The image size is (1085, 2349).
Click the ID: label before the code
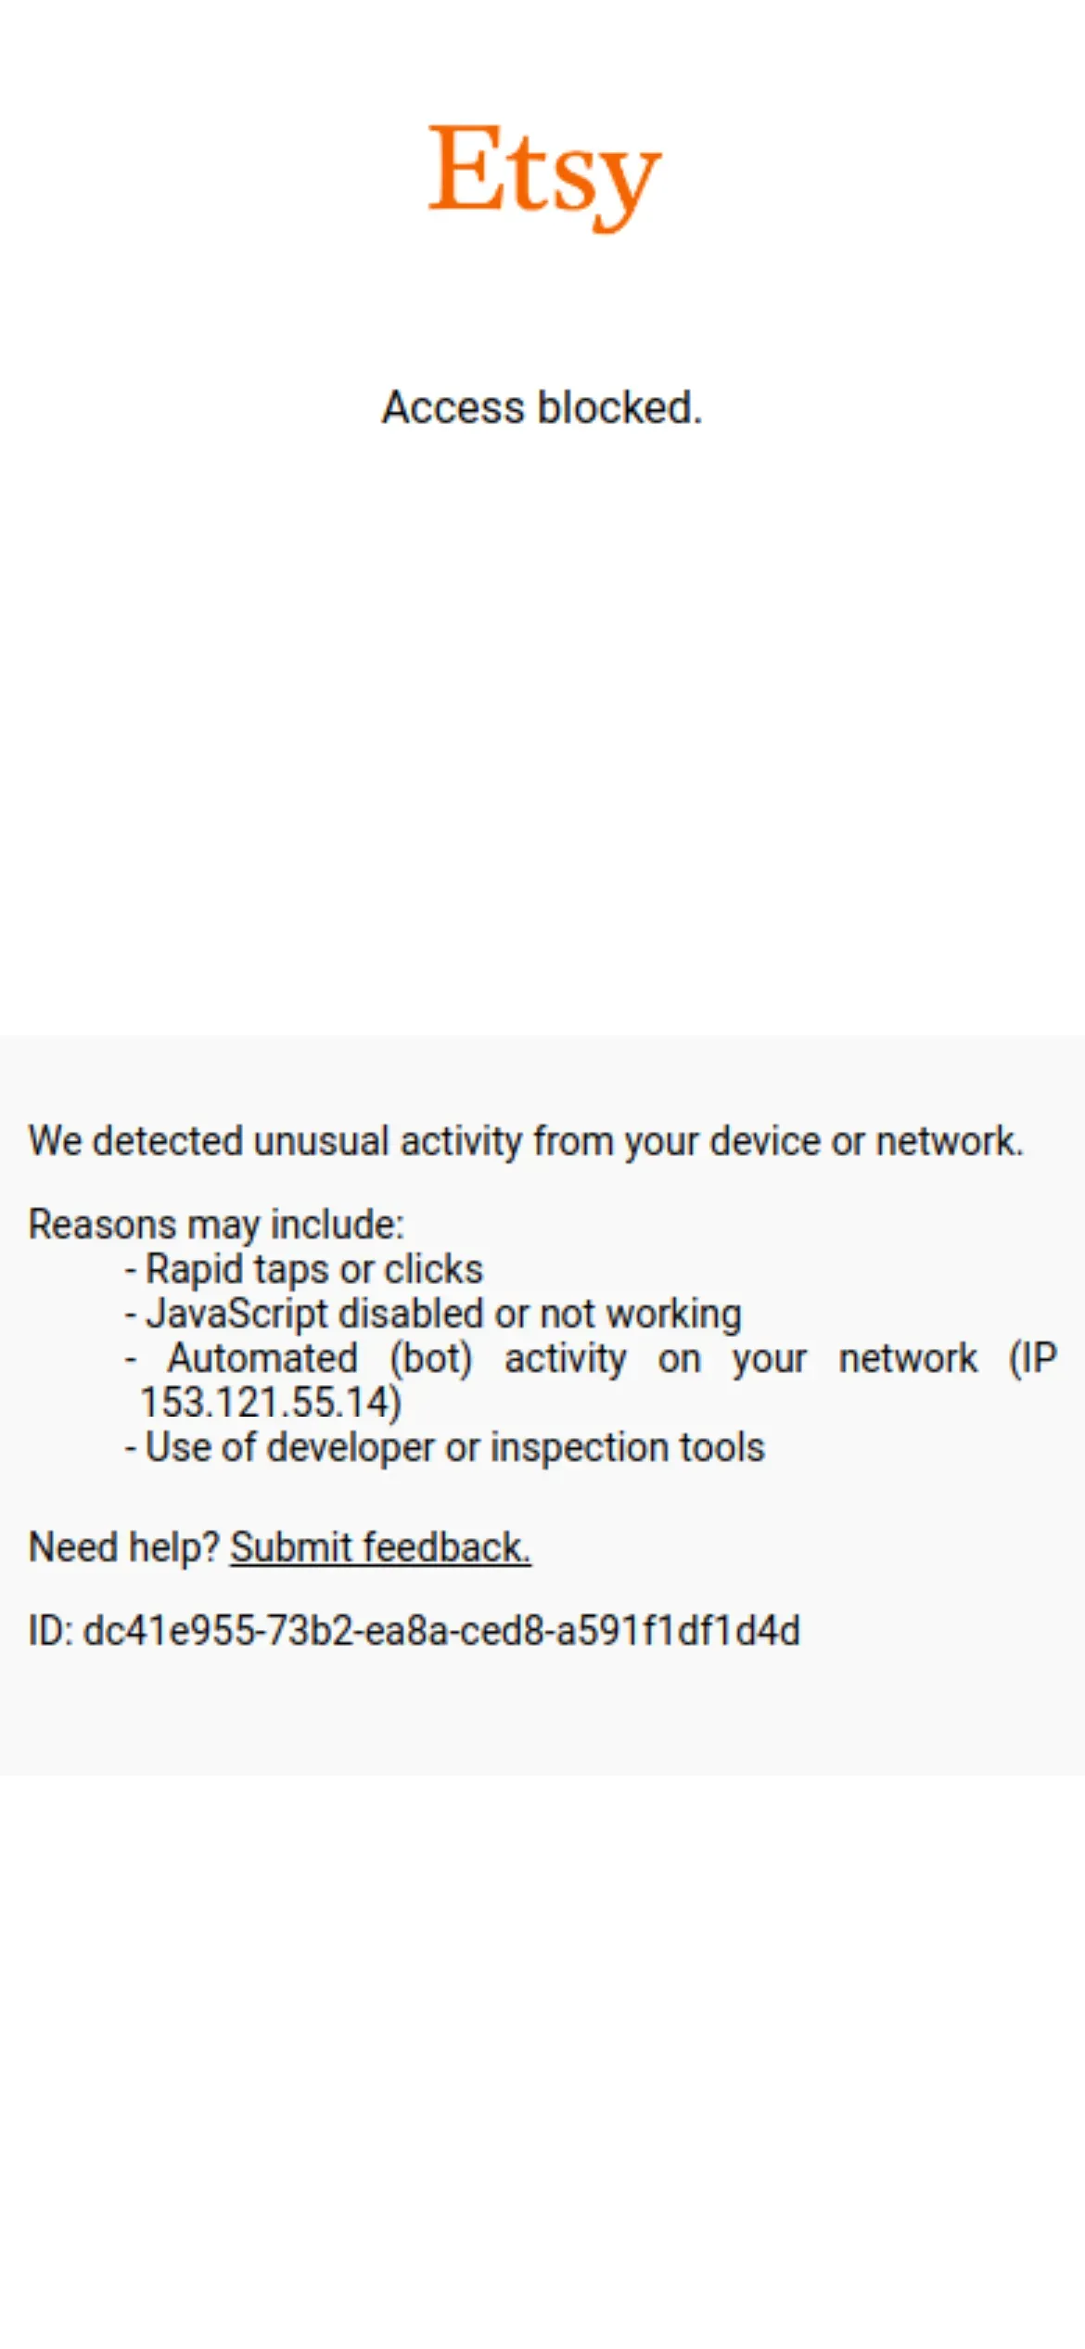[51, 1630]
